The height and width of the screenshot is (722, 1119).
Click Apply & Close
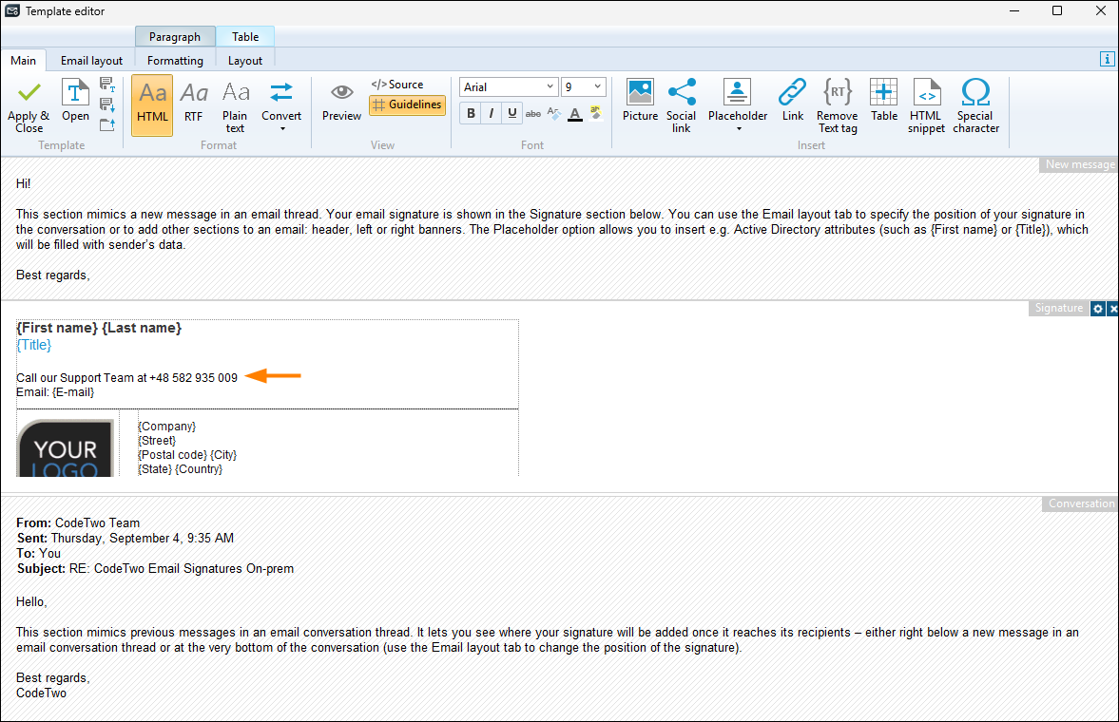coord(29,104)
